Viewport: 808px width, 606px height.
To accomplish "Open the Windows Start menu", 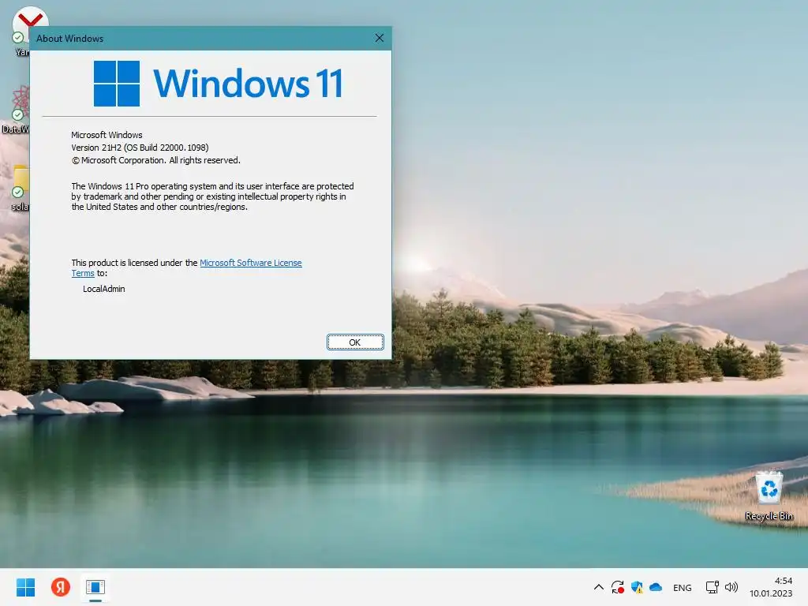I will [x=25, y=587].
